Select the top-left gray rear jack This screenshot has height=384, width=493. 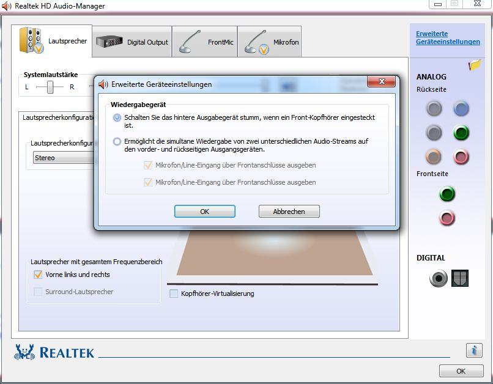tap(434, 109)
